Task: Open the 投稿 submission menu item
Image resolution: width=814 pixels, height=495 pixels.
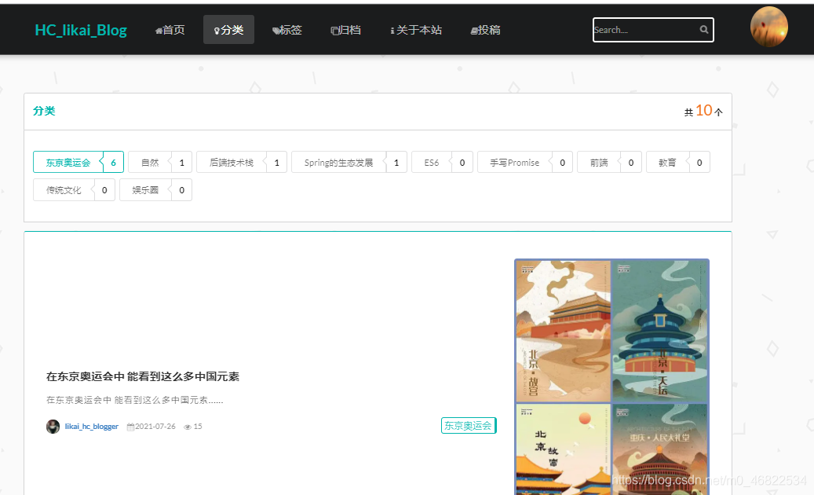Action: (485, 30)
